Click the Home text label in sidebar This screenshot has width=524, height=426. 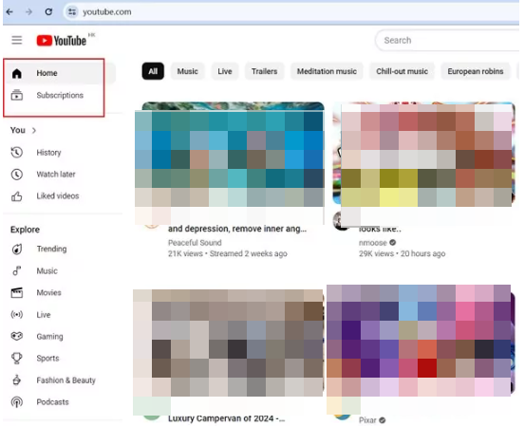47,73
